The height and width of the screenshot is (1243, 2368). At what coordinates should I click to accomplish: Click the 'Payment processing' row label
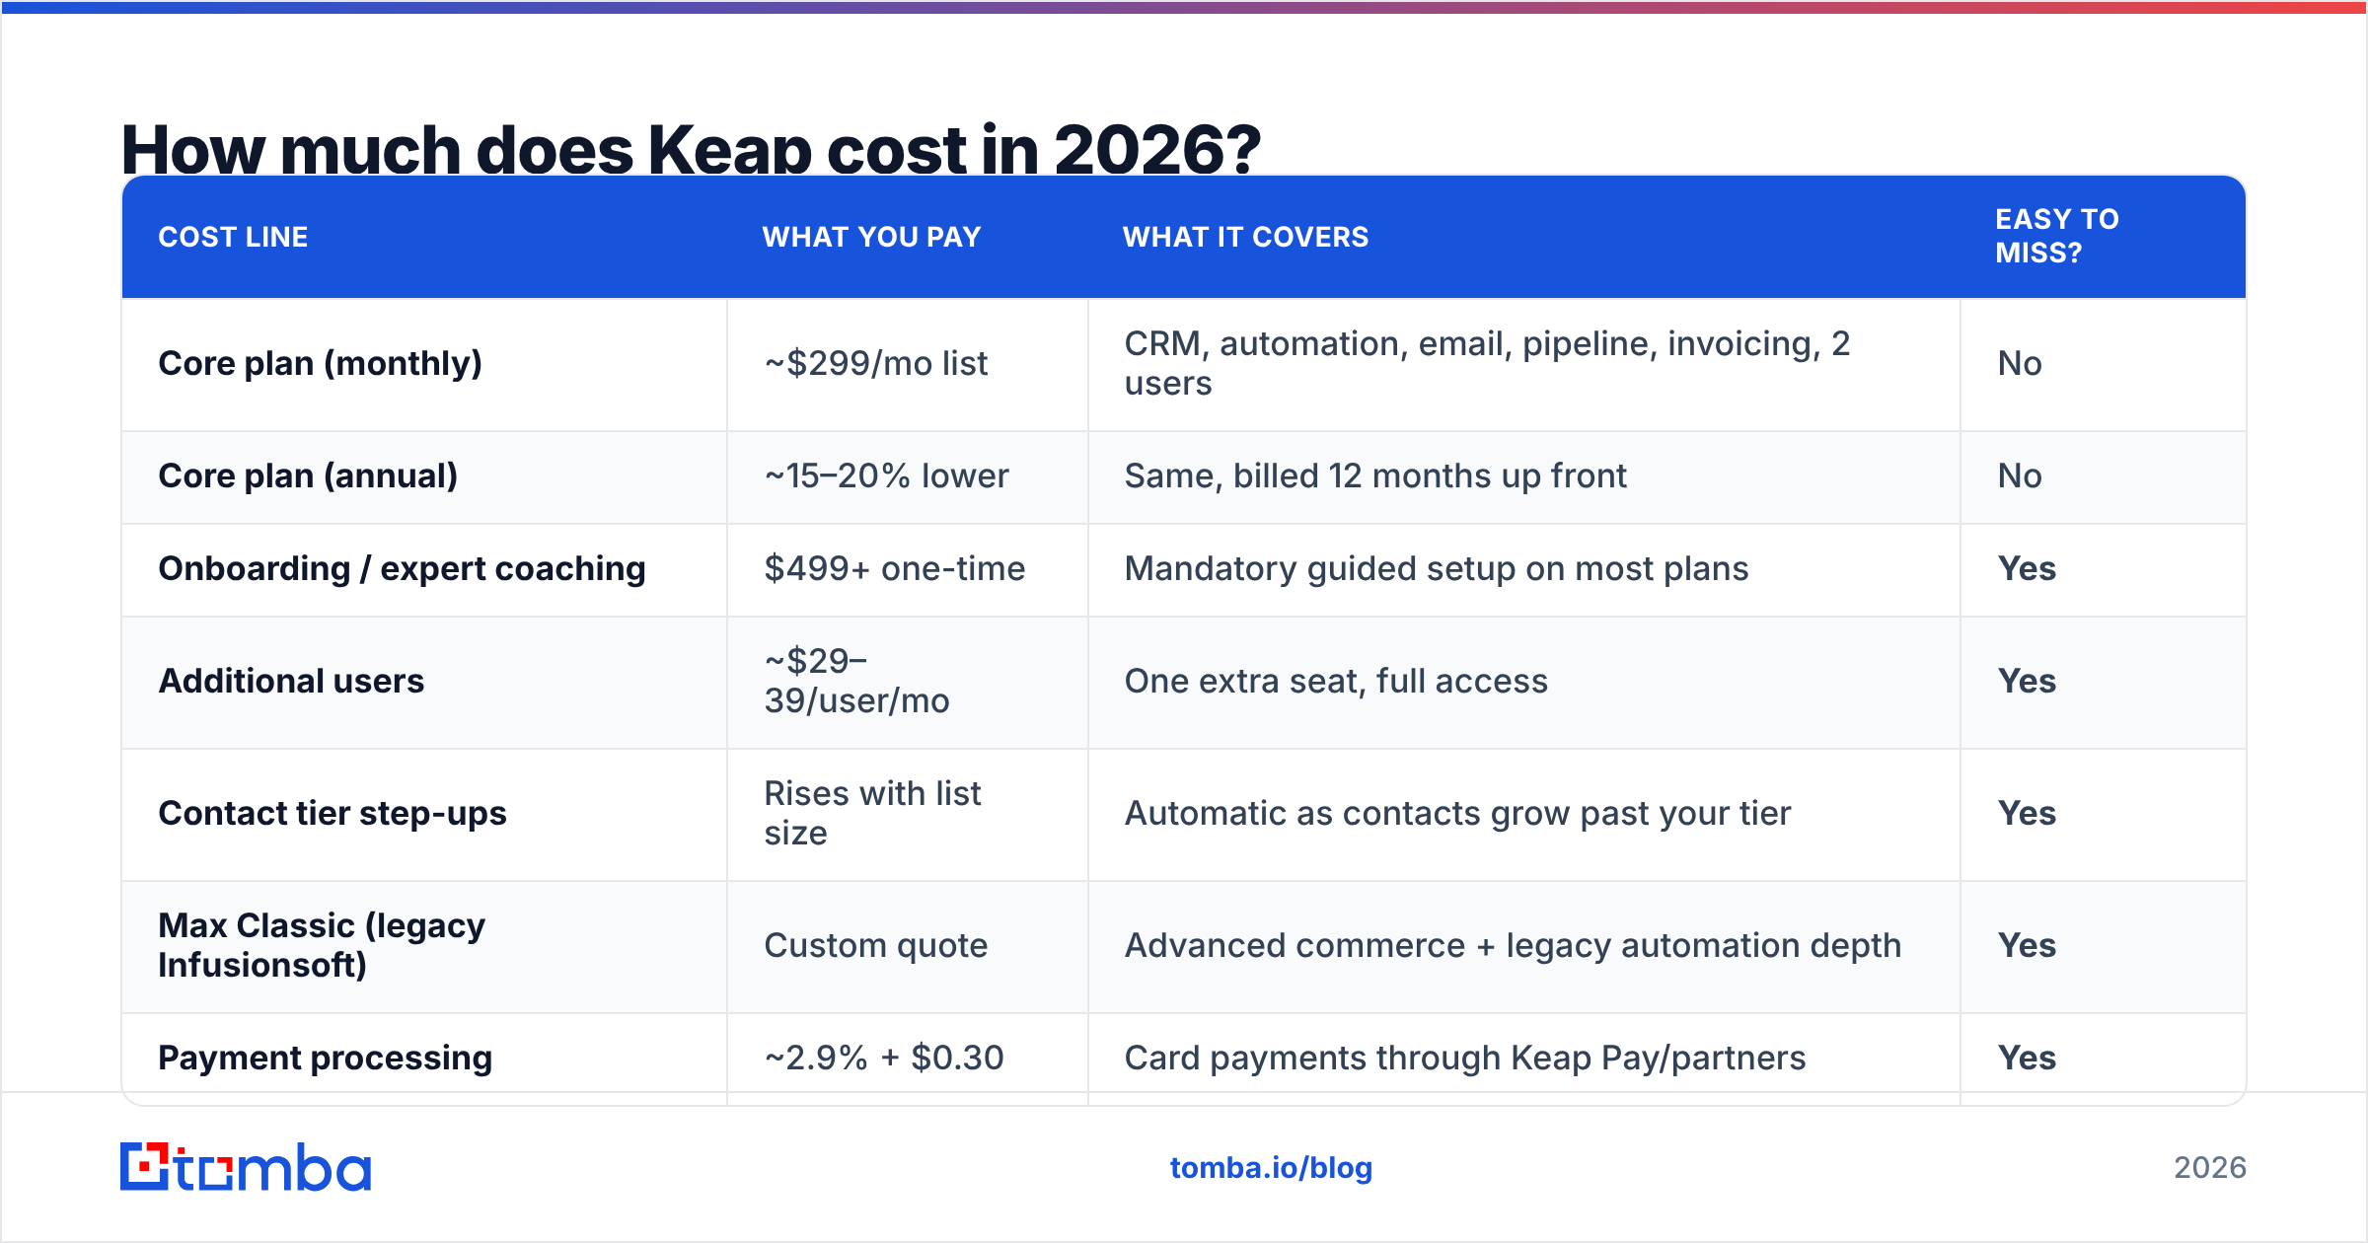pyautogui.click(x=325, y=1058)
